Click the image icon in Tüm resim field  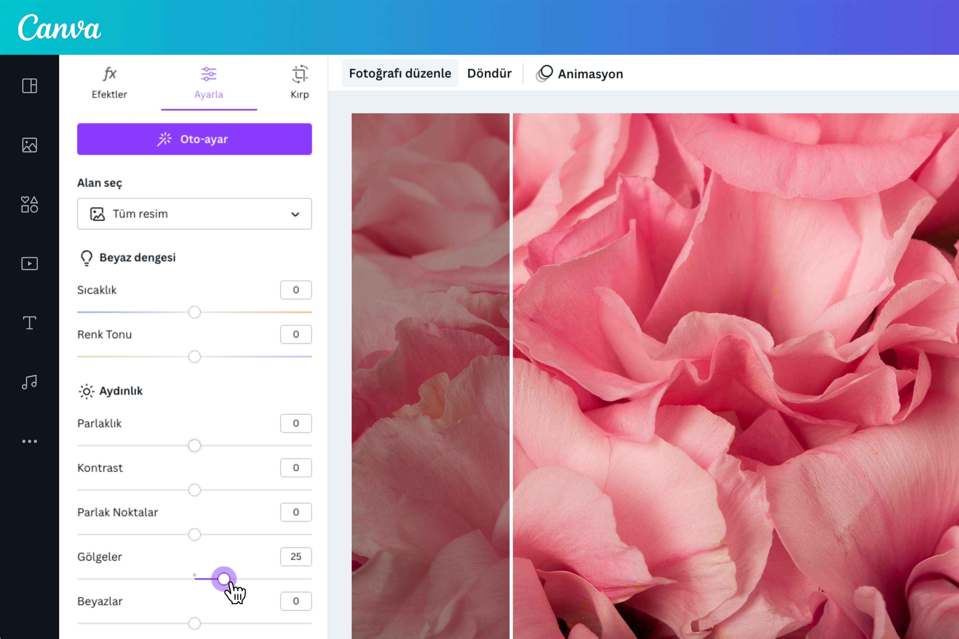coord(97,214)
